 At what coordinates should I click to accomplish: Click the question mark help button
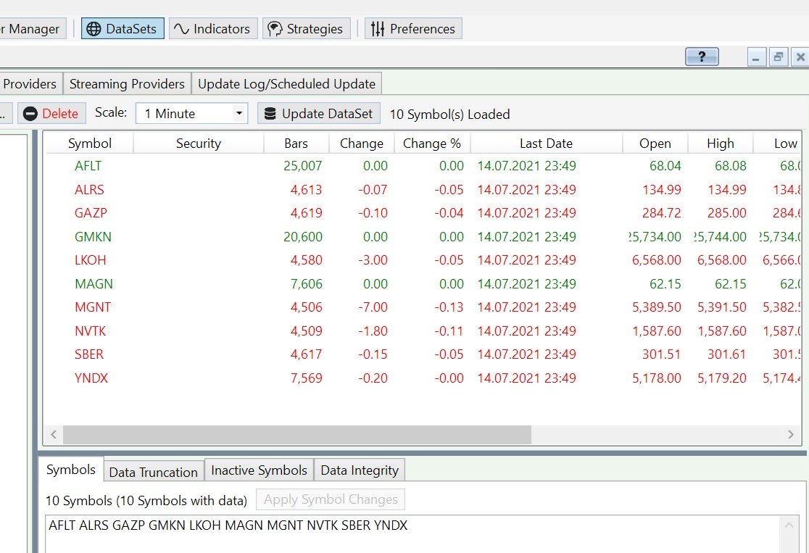click(x=702, y=57)
